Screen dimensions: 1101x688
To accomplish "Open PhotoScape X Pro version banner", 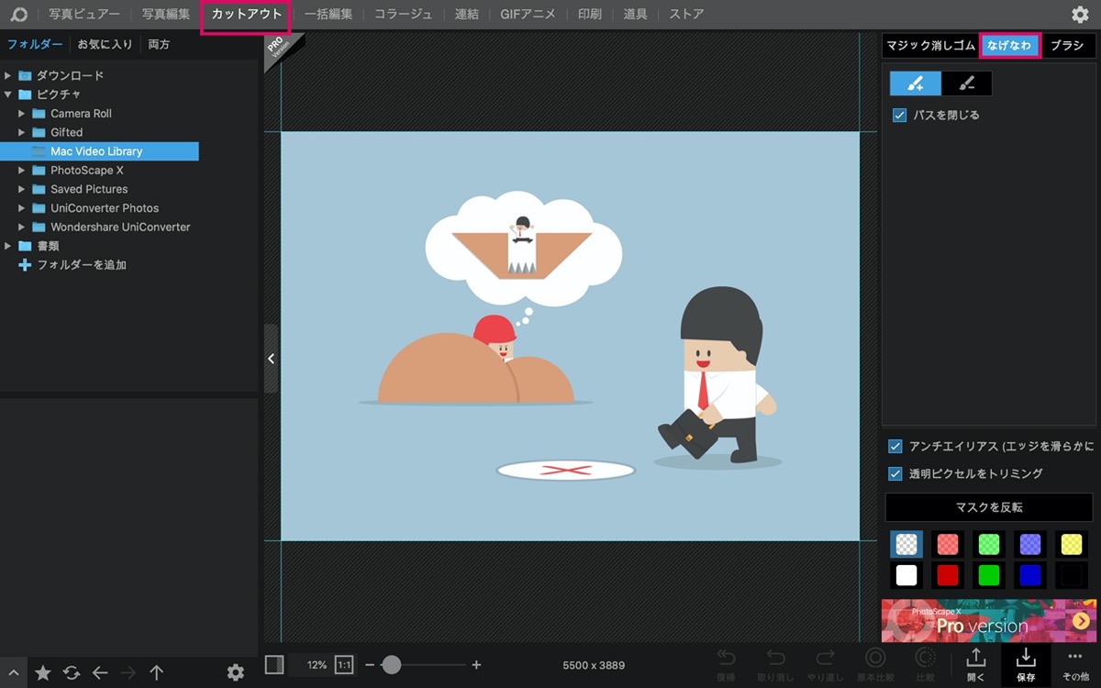I will click(x=989, y=621).
